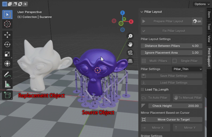Activate the Transform tool
The width and height of the screenshot is (212, 137).
[7, 63]
